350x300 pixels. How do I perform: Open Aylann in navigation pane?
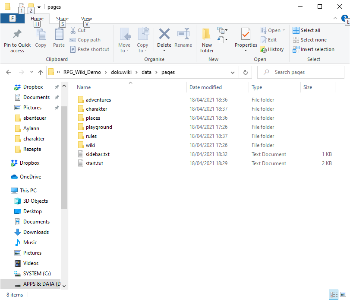pos(31,128)
